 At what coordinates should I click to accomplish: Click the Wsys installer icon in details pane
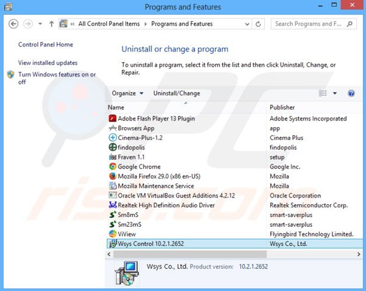[x=127, y=273]
